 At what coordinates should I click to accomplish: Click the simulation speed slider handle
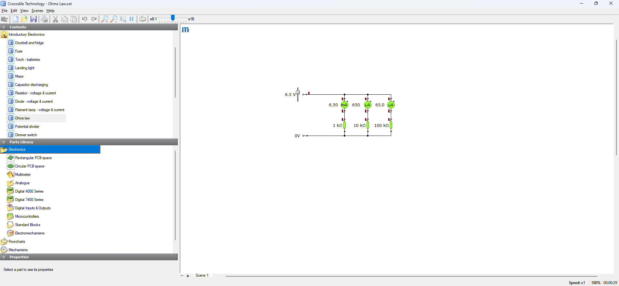173,18
